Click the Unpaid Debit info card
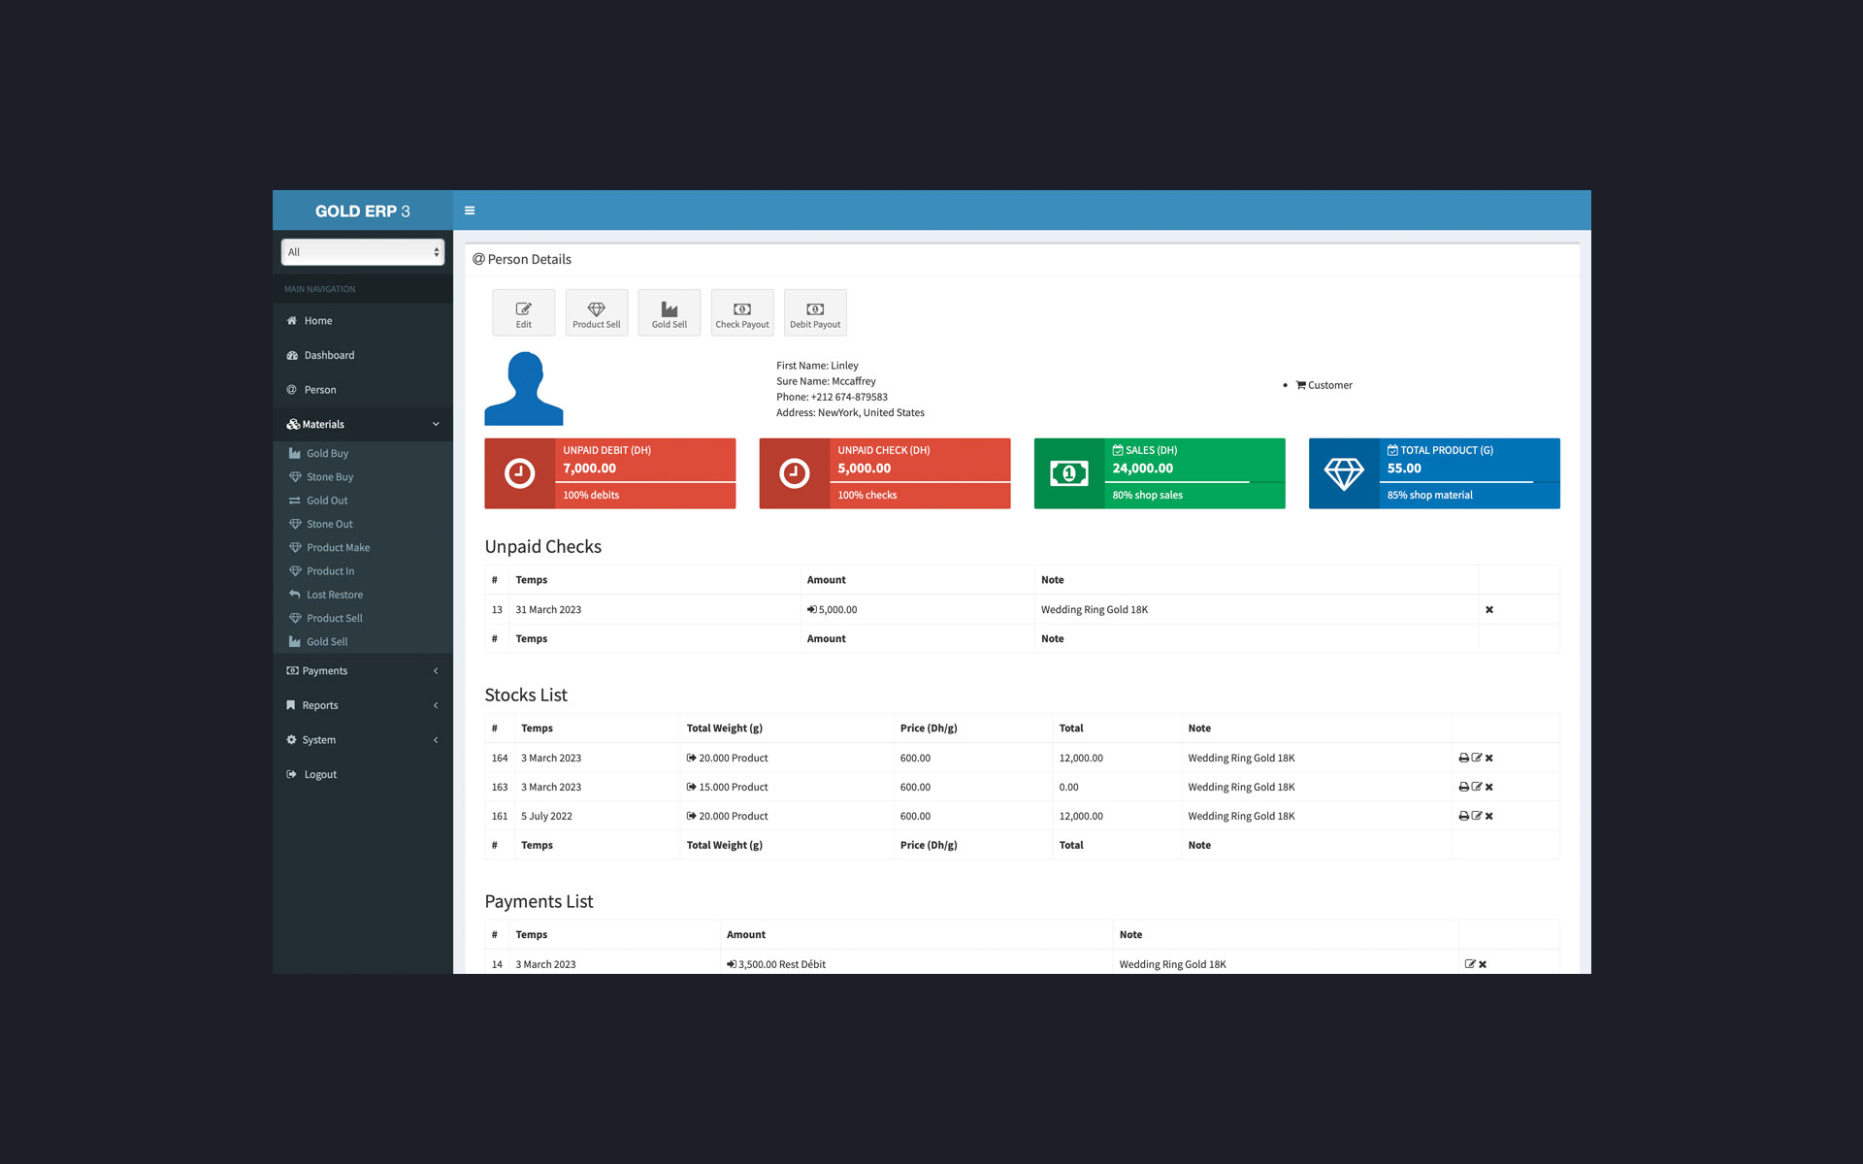 (x=609, y=473)
